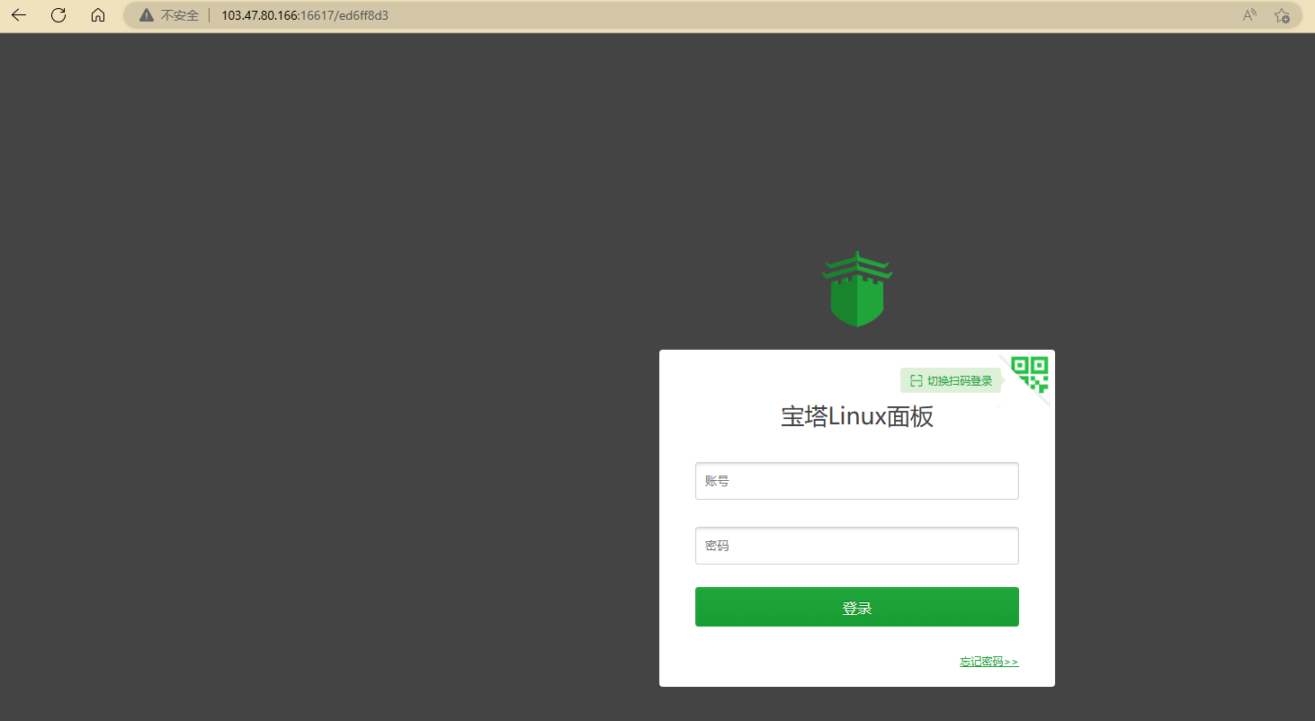
Task: Open the browser home page
Action: (x=98, y=15)
